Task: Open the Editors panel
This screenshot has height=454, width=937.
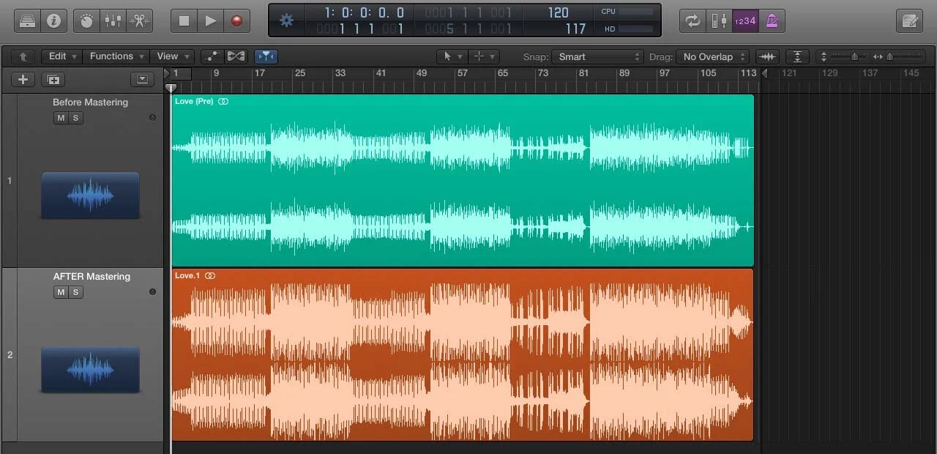Action: click(139, 20)
